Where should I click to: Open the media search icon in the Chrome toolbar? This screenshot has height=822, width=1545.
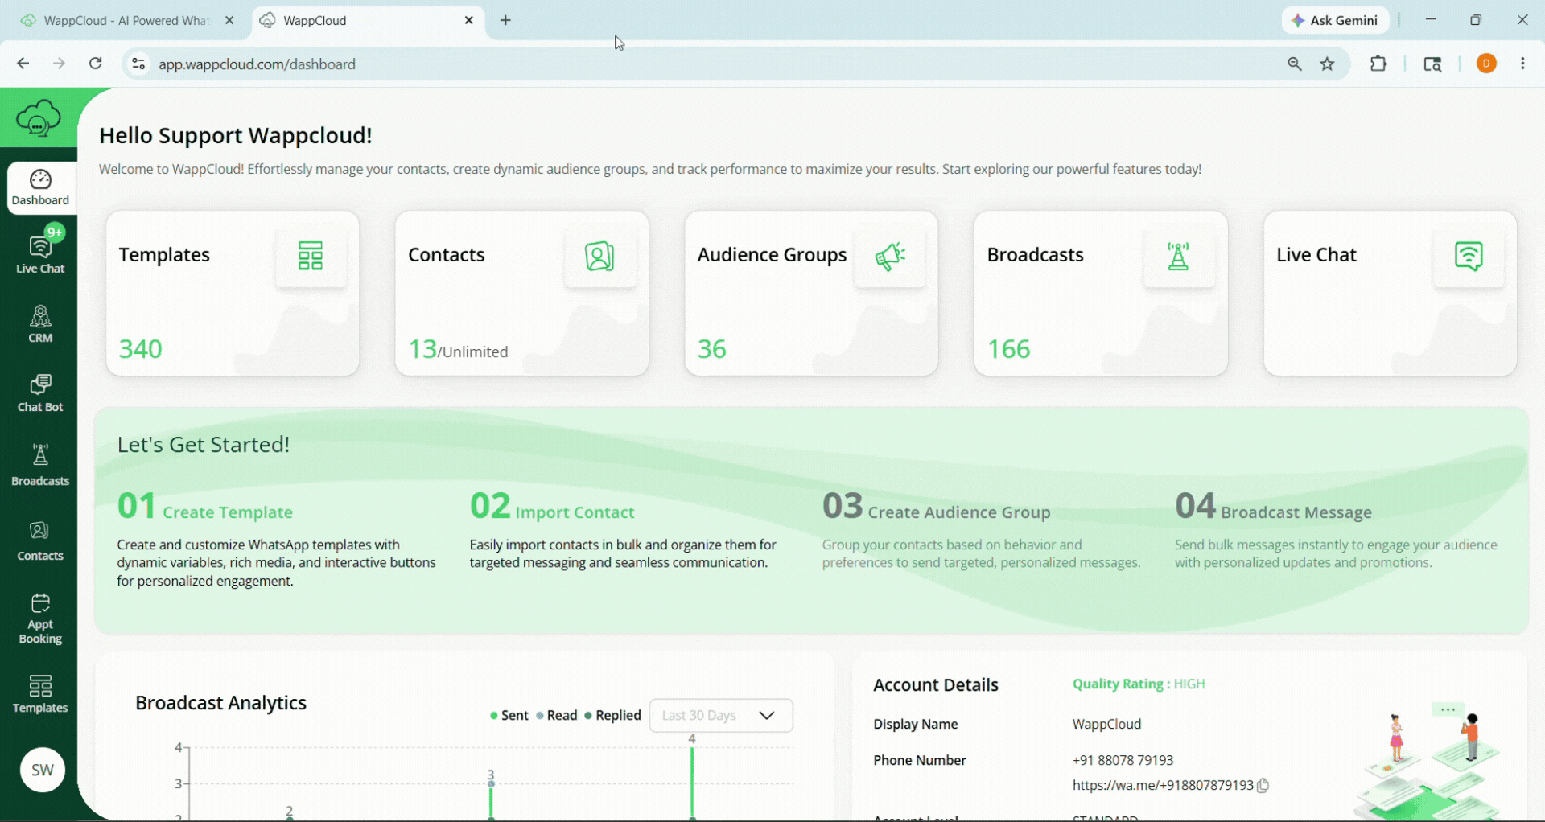click(1433, 64)
